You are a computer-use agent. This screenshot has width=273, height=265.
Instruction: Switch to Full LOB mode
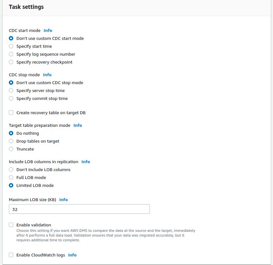pos(11,177)
